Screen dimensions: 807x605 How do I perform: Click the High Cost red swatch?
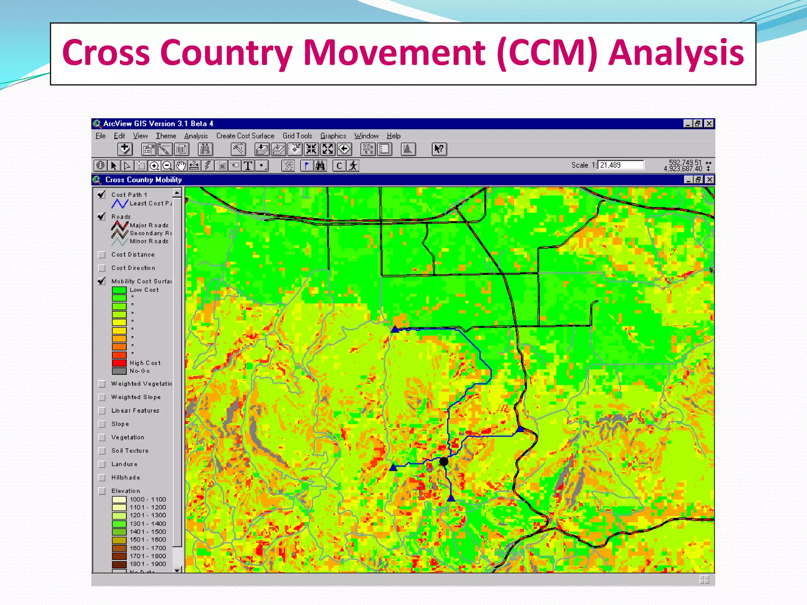tap(119, 363)
